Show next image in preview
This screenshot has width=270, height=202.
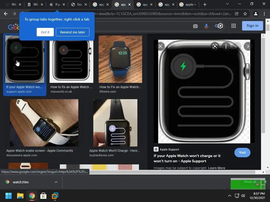tap(248, 46)
